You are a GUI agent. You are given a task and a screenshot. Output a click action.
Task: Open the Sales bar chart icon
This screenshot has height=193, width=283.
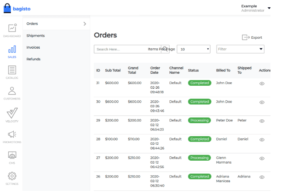click(12, 49)
